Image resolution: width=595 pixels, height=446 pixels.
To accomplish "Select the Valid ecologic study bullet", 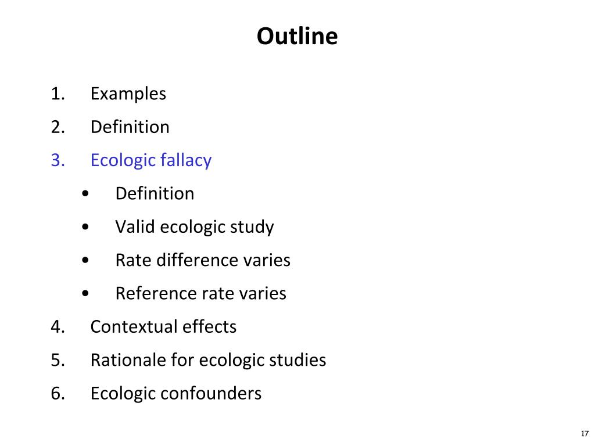I will click(x=195, y=227).
